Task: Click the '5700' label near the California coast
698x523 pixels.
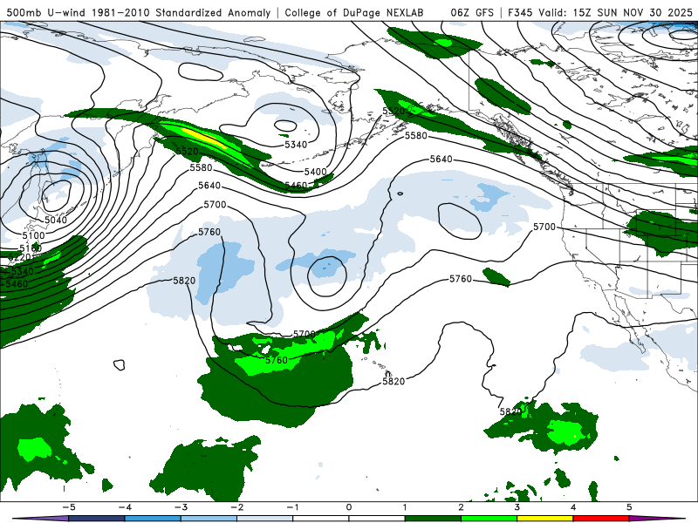Action: [x=544, y=227]
